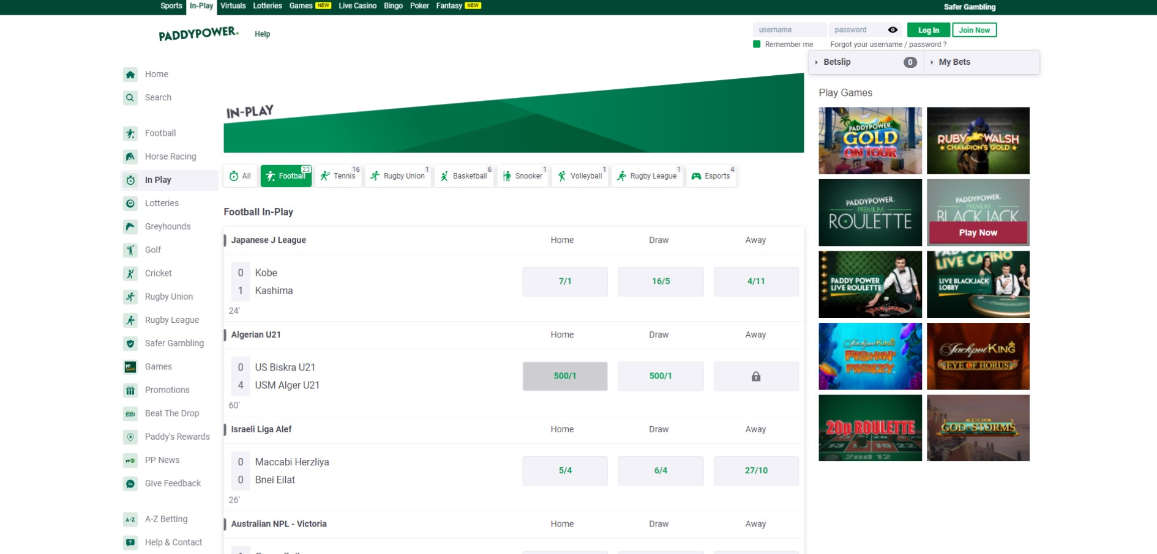The width and height of the screenshot is (1157, 554).
Task: Open the A-Z Betting icon
Action: [130, 519]
